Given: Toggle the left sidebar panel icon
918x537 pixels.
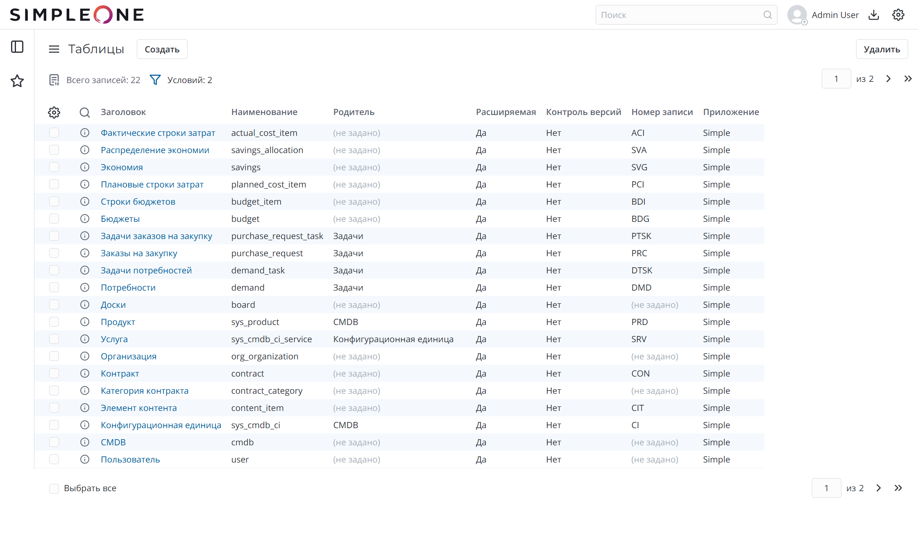Looking at the screenshot, I should [x=17, y=47].
